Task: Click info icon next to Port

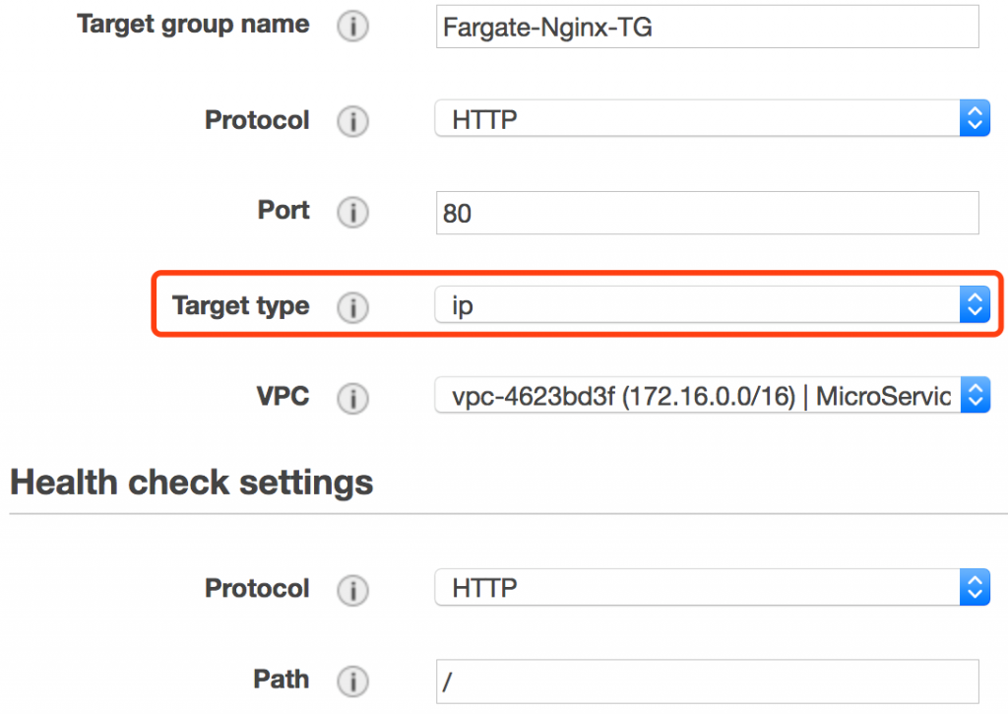Action: click(353, 213)
